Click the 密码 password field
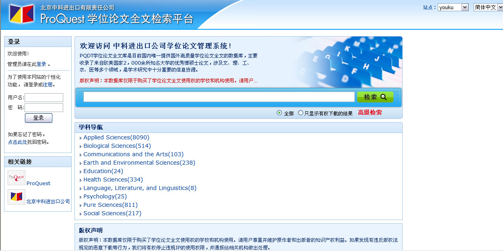 (x=44, y=108)
